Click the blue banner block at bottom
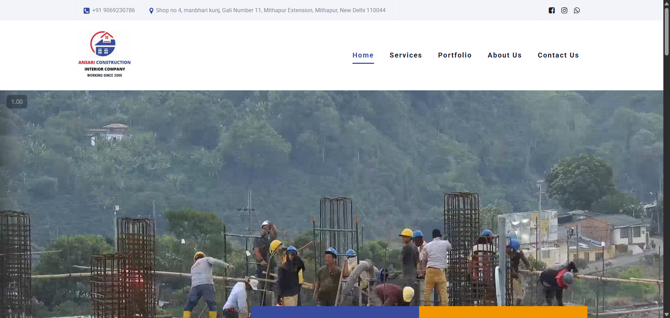The height and width of the screenshot is (318, 670). click(335, 312)
